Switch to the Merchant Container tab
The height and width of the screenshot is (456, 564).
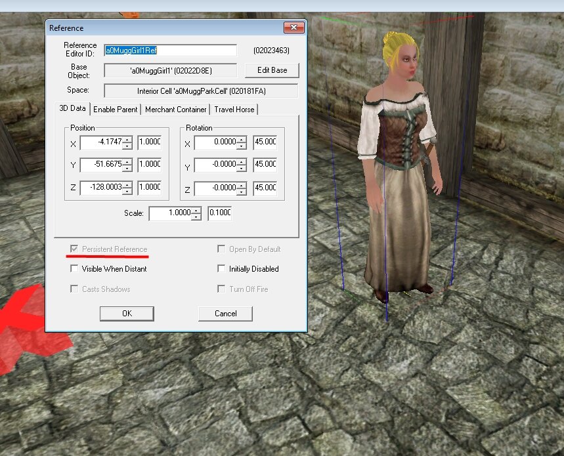point(175,110)
